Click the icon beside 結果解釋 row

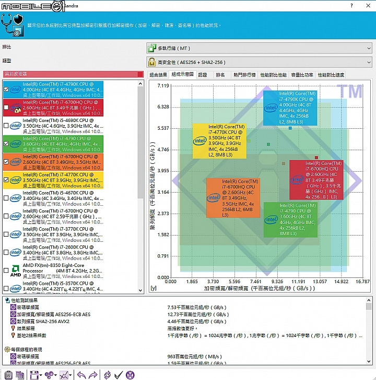coord(13,328)
